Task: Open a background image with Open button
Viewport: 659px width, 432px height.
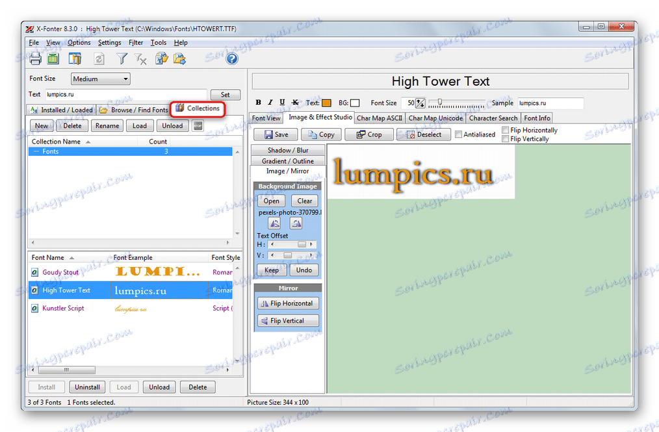Action: point(271,201)
